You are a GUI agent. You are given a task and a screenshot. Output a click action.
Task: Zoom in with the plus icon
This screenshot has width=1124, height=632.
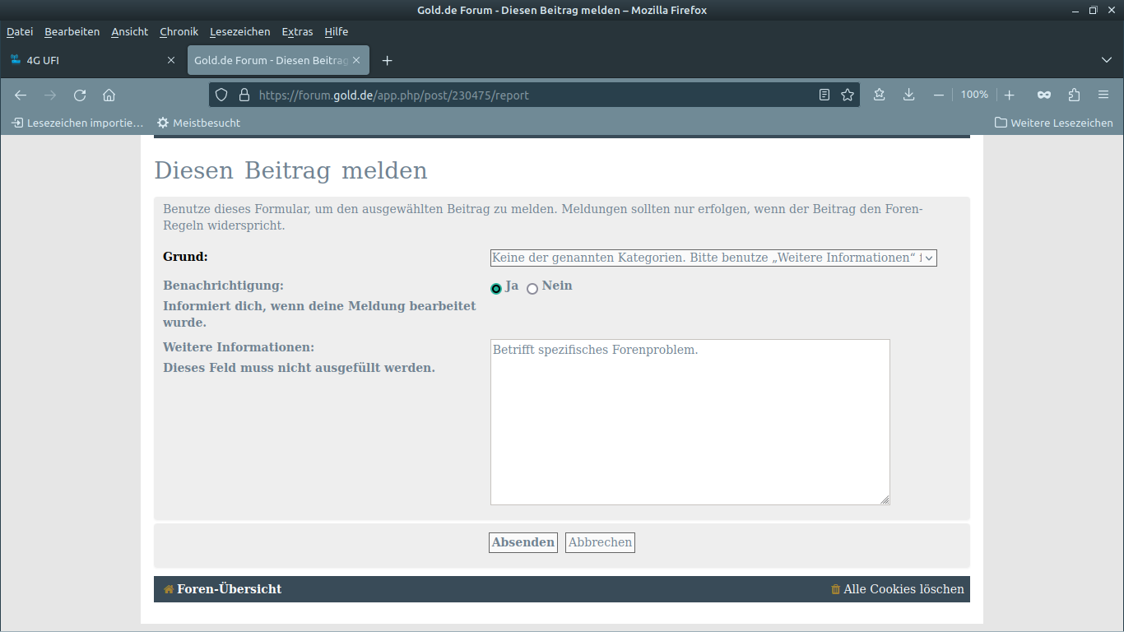pos(1010,95)
